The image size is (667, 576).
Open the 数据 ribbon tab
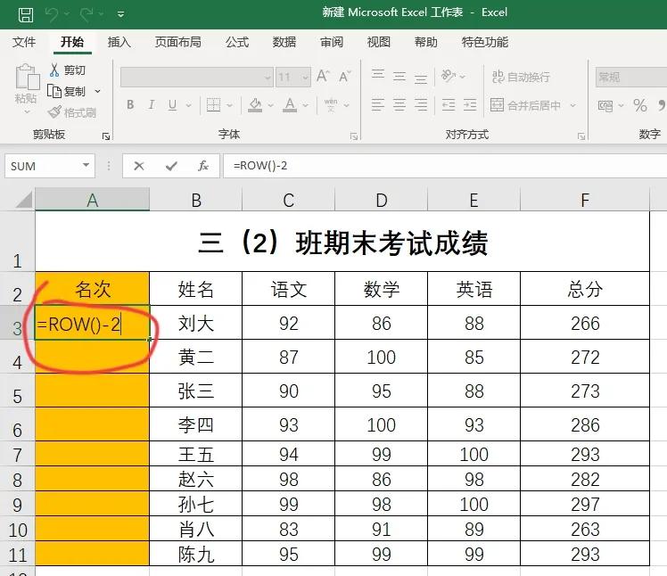pyautogui.click(x=284, y=42)
